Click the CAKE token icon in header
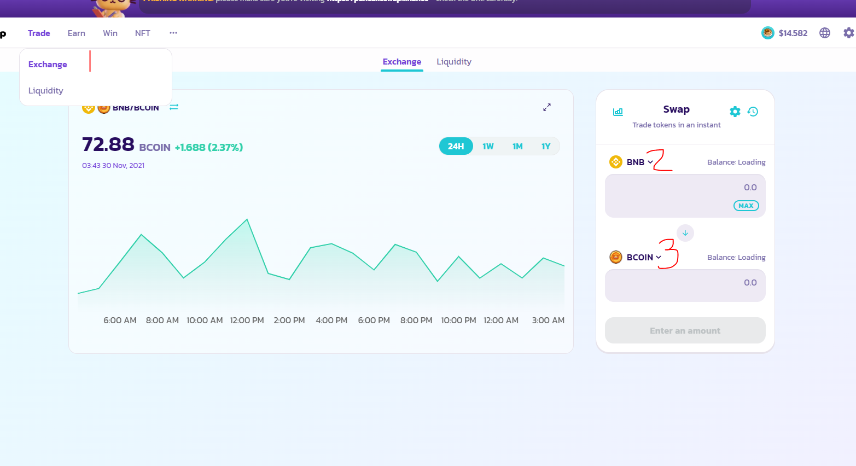 (x=768, y=33)
